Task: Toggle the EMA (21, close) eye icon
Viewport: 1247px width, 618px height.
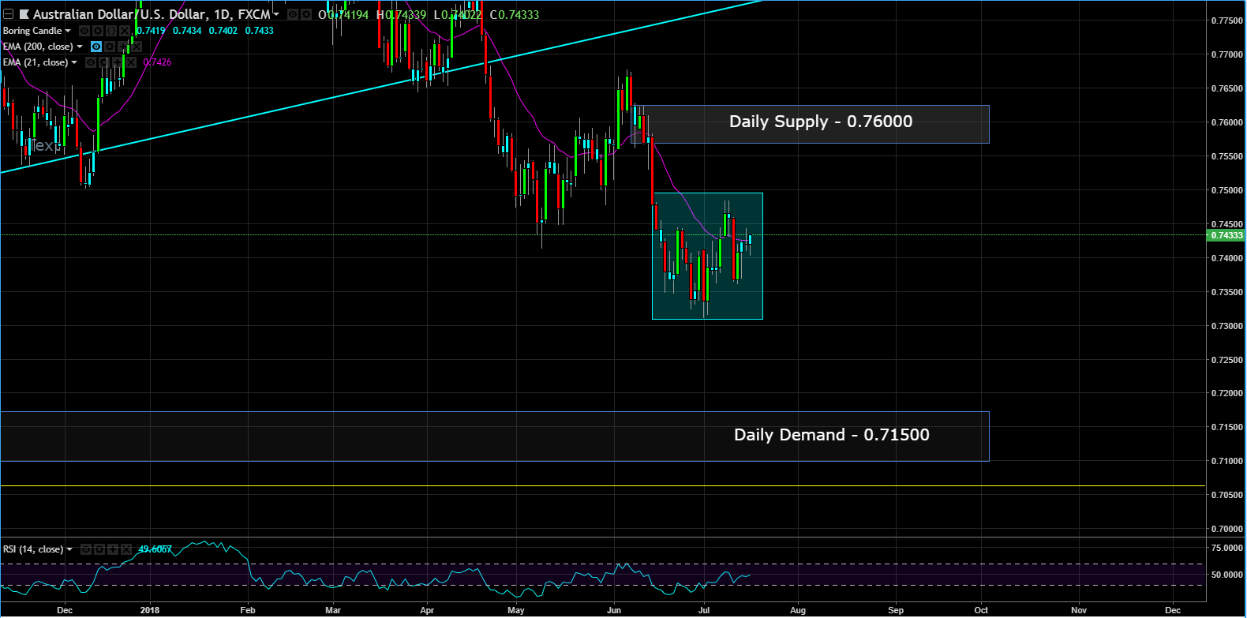Action: pyautogui.click(x=91, y=62)
